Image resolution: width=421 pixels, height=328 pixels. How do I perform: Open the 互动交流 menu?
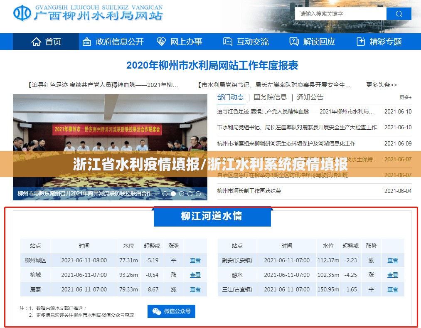click(246, 42)
